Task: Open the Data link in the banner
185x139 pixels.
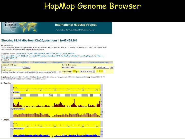Action: point(77,30)
